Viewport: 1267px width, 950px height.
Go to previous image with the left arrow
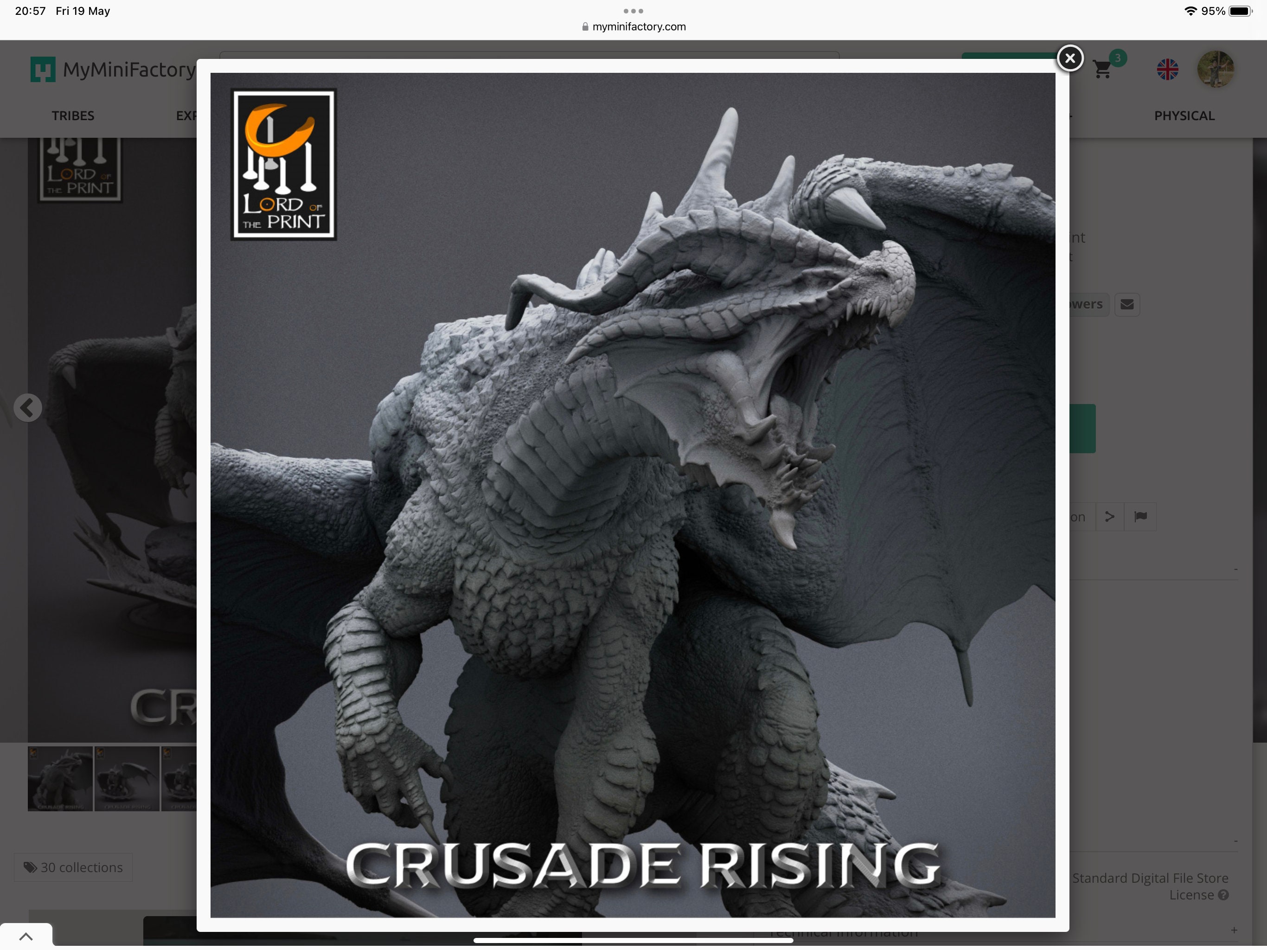click(28, 407)
